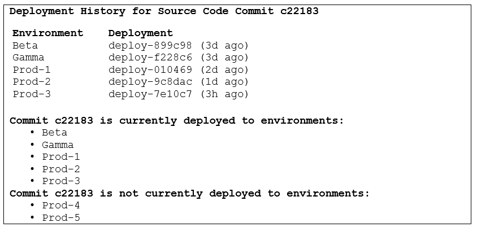This screenshot has width=477, height=227.
Task: Click the 'is currently deployed to environments' heading
Action: click(176, 120)
